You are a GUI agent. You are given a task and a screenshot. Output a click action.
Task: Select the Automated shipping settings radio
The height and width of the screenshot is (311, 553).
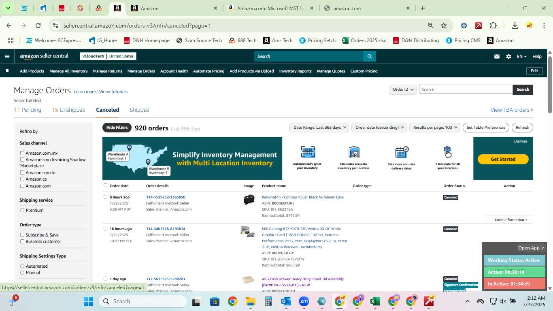pyautogui.click(x=22, y=266)
